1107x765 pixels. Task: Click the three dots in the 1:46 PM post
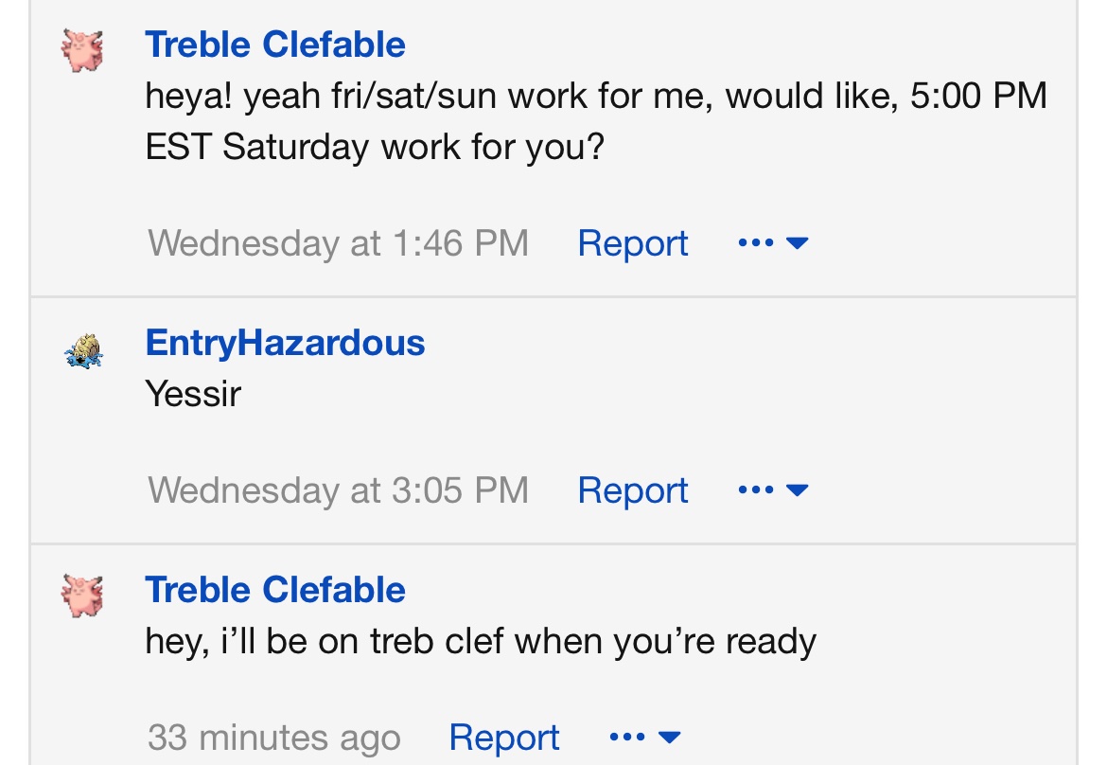(755, 243)
